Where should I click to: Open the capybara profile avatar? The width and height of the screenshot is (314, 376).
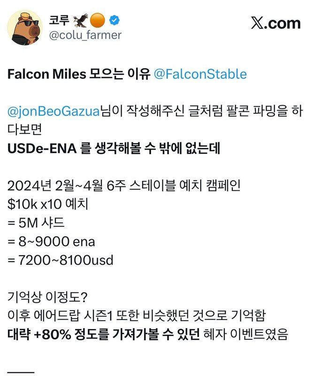click(x=25, y=28)
